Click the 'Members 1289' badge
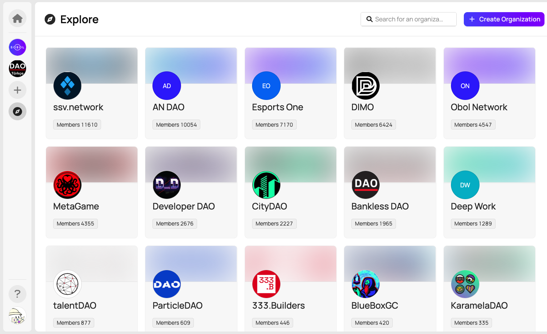This screenshot has width=547, height=334. (473, 224)
